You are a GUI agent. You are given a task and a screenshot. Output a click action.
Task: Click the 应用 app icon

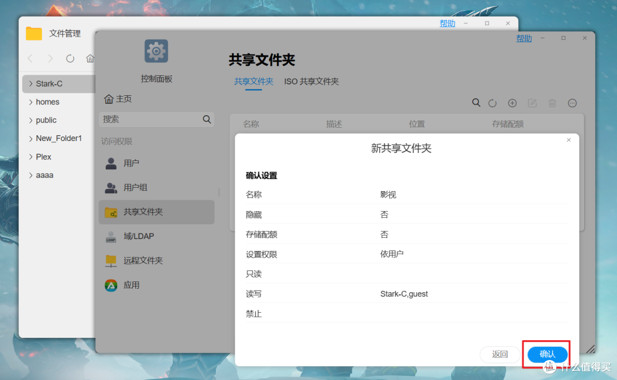pos(111,285)
